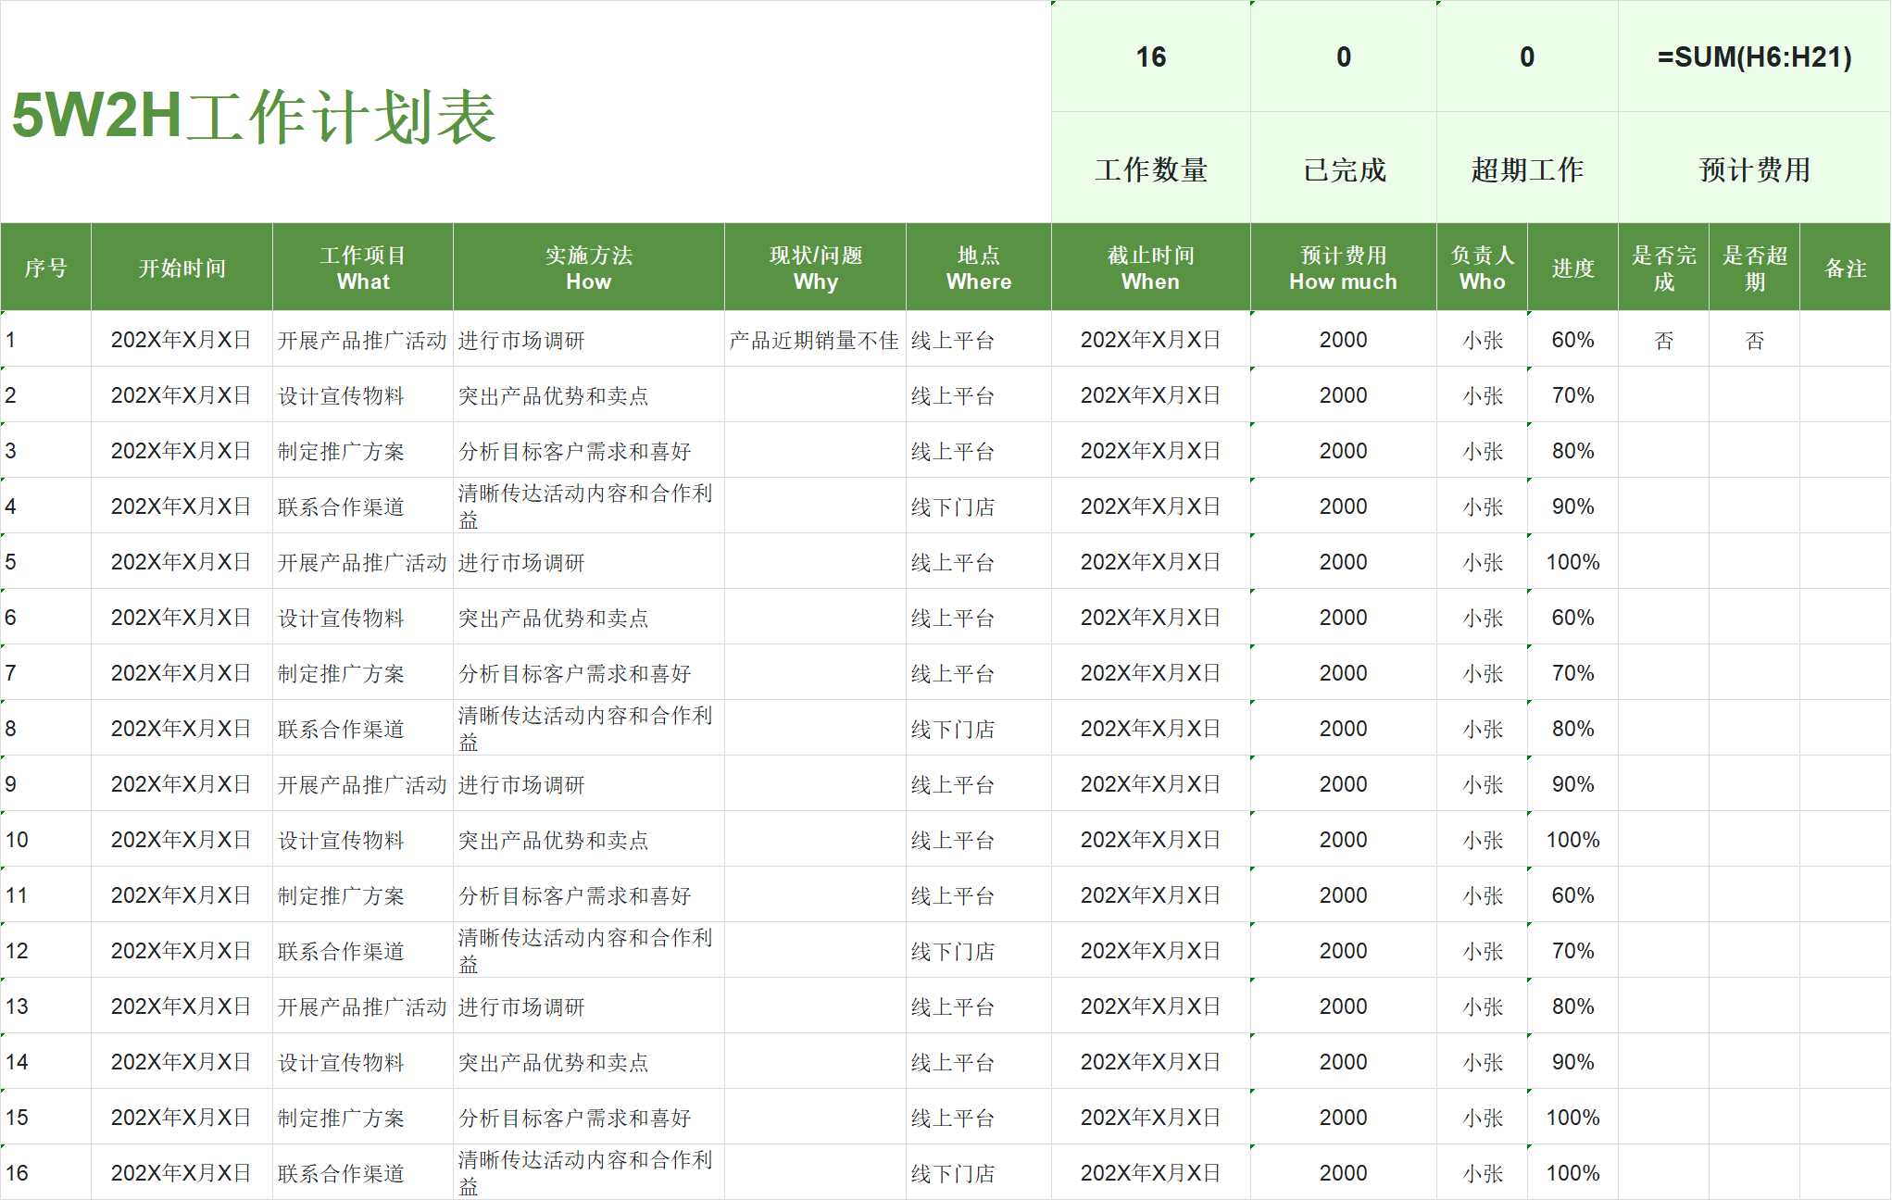Select the 地点 Where column header
Viewport: 1892px width, 1200px height.
pyautogui.click(x=977, y=267)
